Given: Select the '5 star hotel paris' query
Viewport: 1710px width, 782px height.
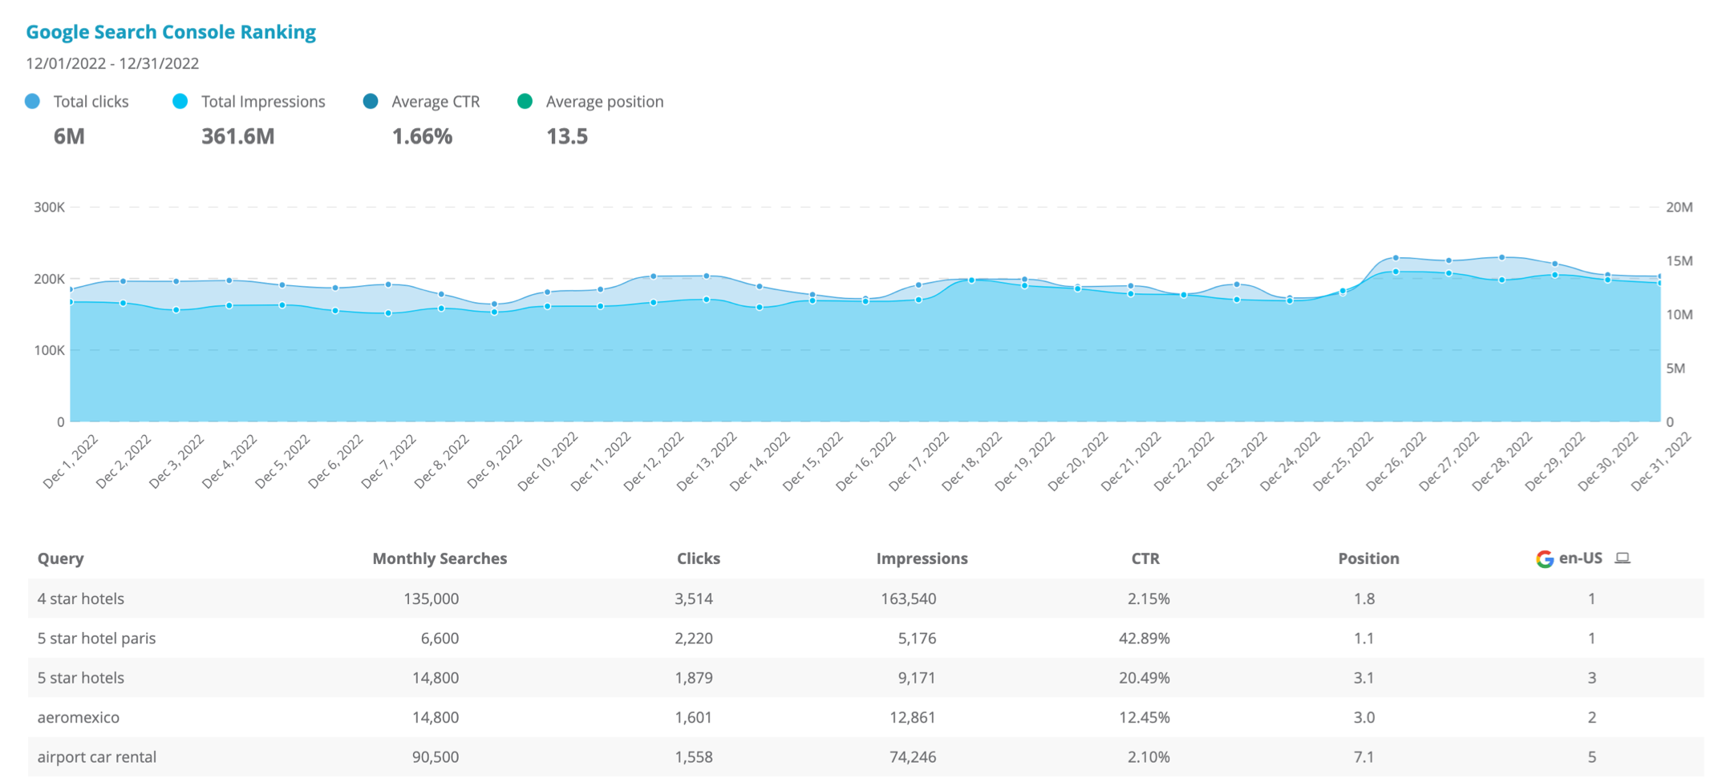Looking at the screenshot, I should (96, 639).
